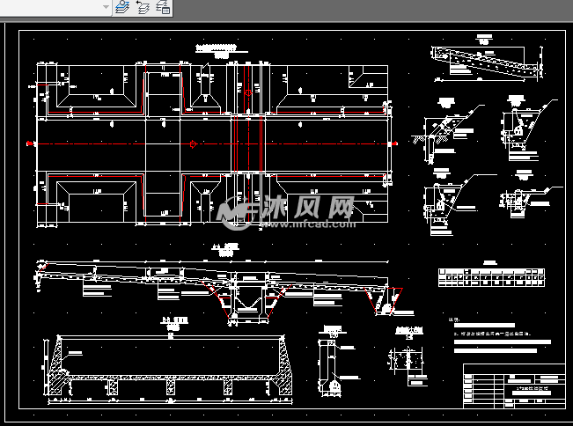Open the layer list dropdown arrow

(x=106, y=7)
